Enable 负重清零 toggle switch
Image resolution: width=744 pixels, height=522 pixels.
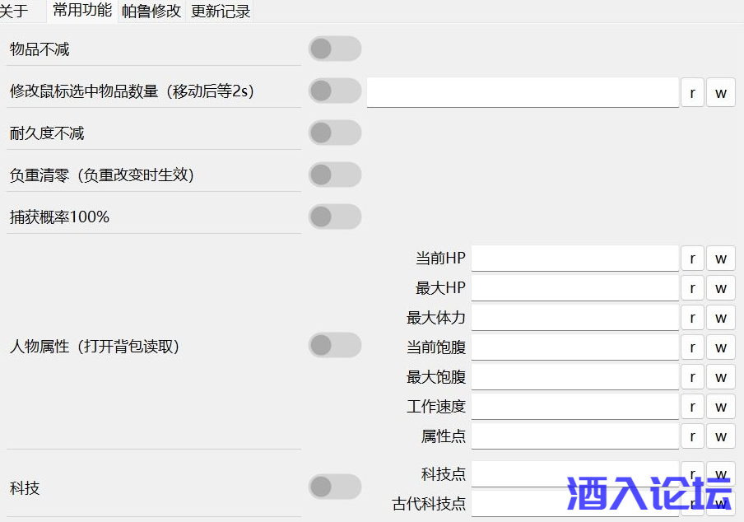coord(335,175)
